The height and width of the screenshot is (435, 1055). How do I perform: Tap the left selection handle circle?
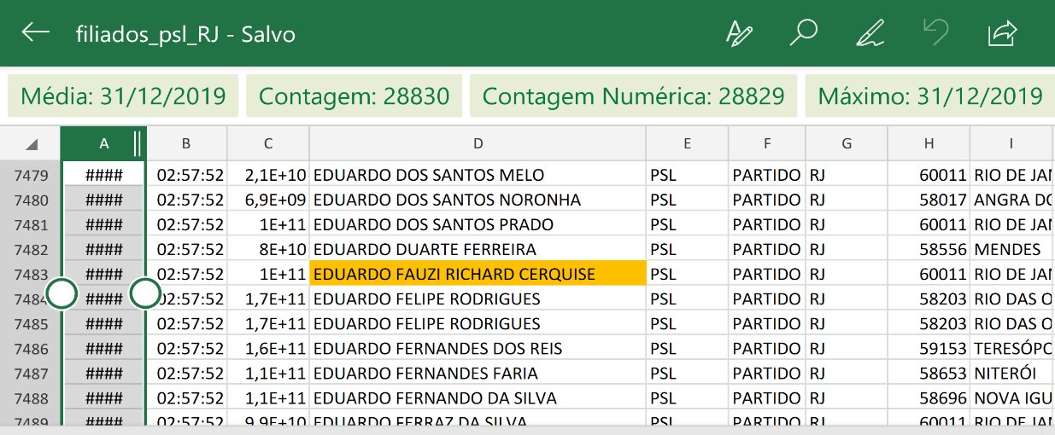pyautogui.click(x=62, y=294)
